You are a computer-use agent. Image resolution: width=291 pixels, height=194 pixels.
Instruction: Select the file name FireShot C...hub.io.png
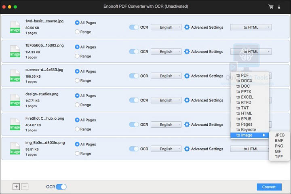point(45,118)
